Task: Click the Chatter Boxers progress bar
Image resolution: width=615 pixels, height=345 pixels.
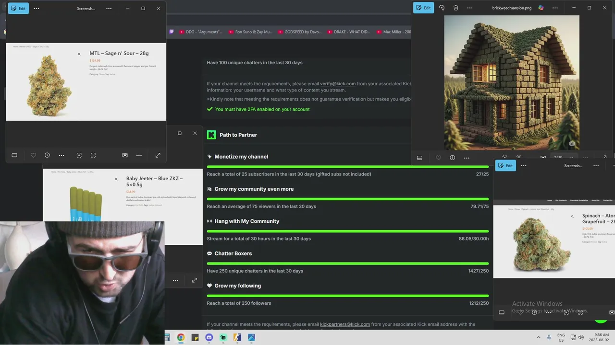Action: 348,264
